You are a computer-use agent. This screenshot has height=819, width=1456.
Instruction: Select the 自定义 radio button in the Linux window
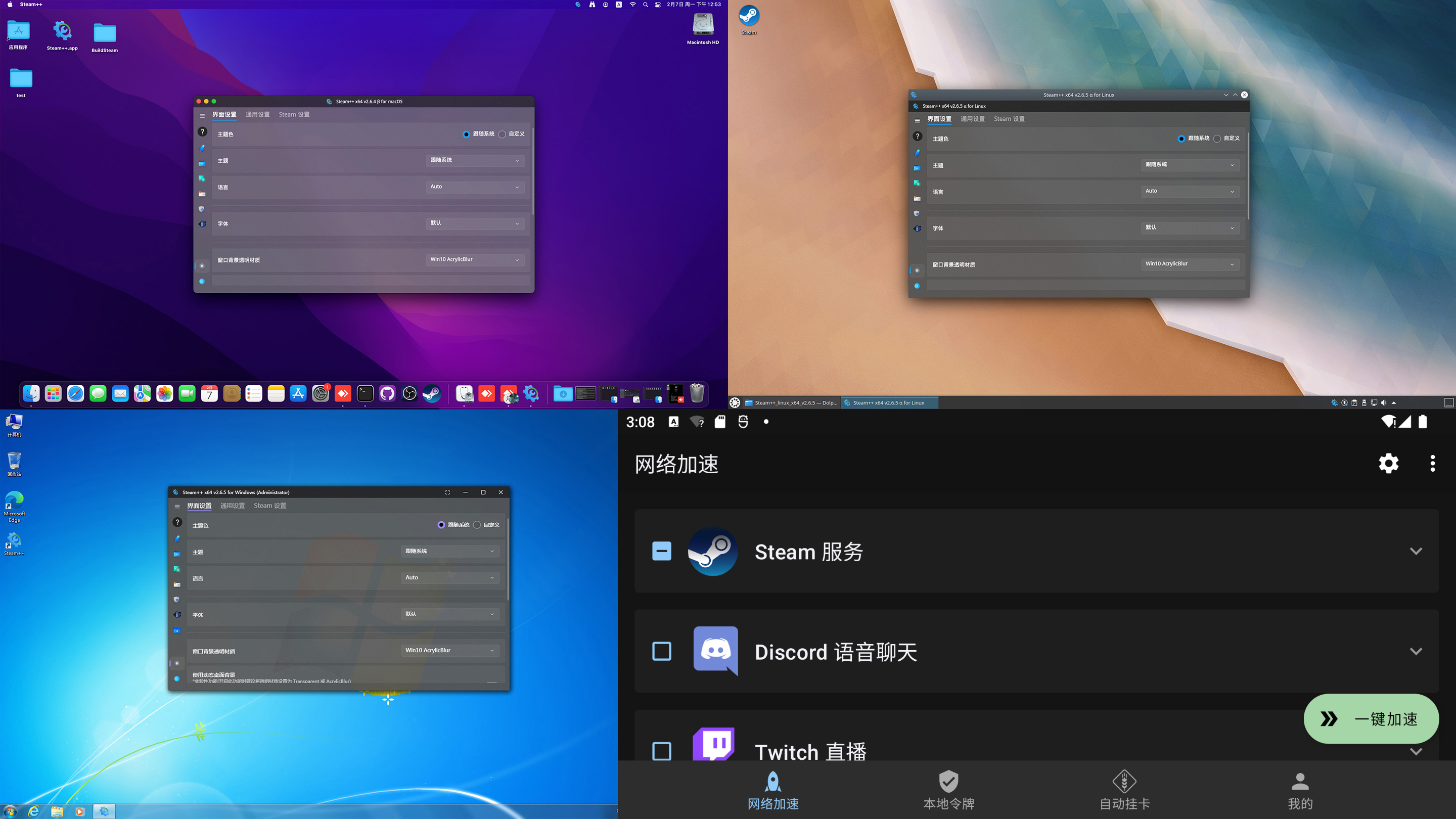coord(1217,139)
